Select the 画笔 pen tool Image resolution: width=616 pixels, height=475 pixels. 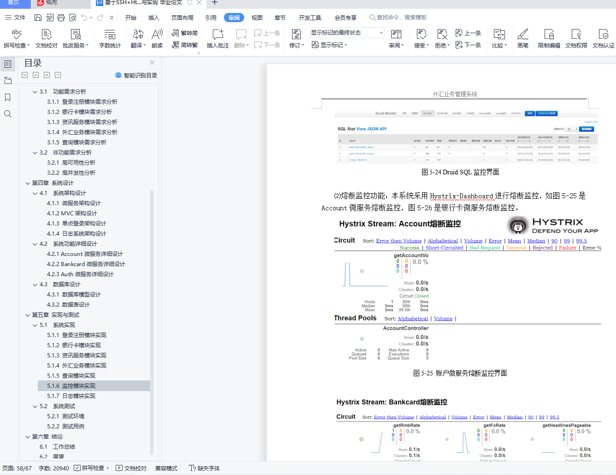[x=523, y=39]
